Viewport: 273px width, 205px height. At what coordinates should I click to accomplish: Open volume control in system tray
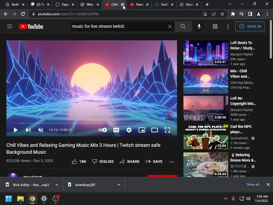248,199
